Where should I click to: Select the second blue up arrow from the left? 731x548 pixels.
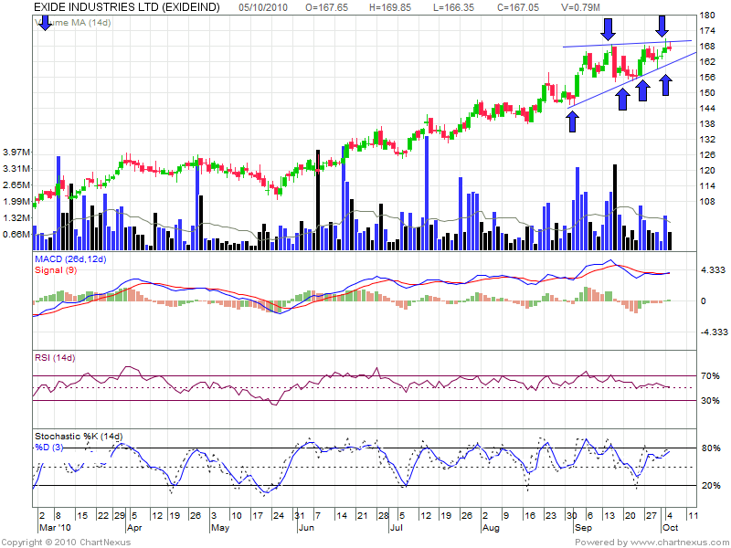622,99
